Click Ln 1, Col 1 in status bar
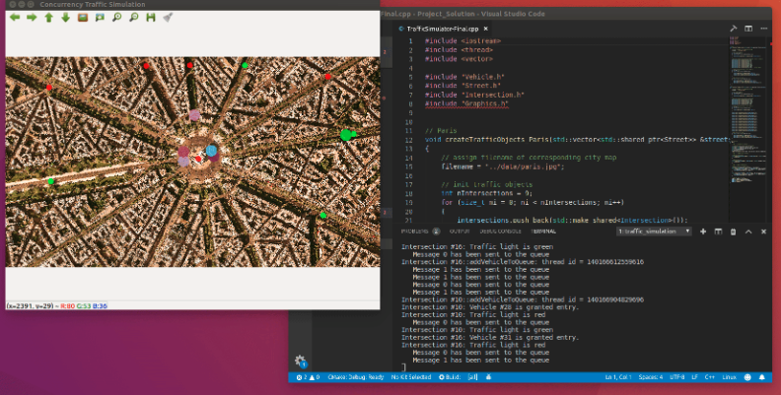The width and height of the screenshot is (781, 395). tap(618, 377)
